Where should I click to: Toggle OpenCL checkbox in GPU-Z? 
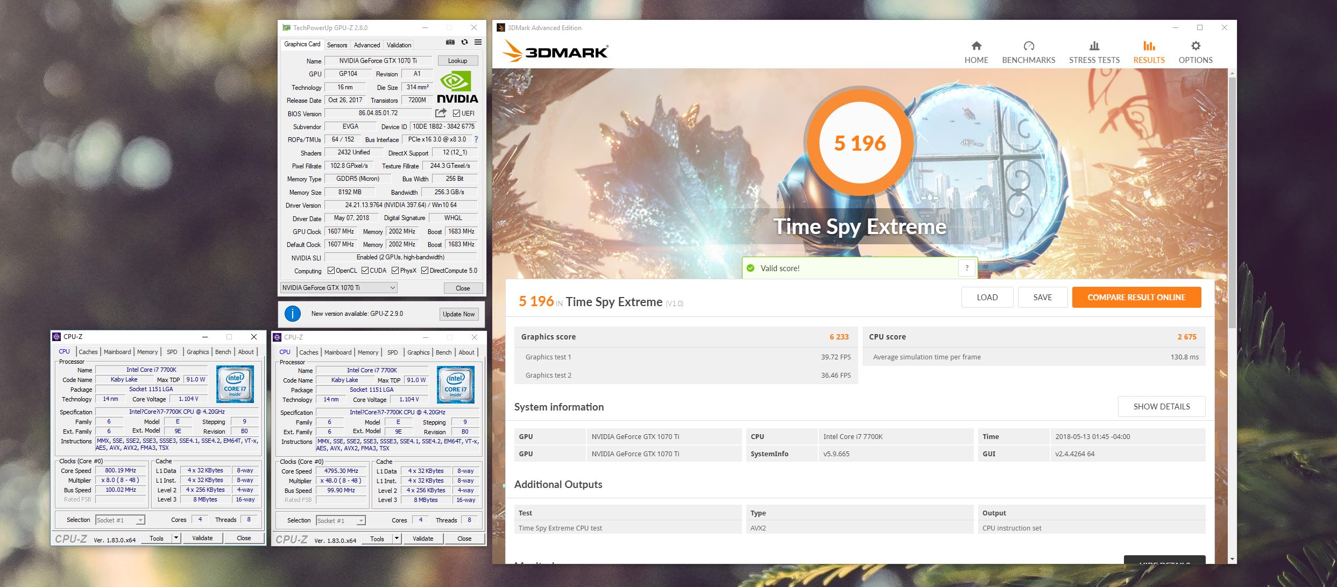(331, 271)
